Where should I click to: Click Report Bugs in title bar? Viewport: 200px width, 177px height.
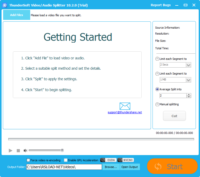pos(161,5)
